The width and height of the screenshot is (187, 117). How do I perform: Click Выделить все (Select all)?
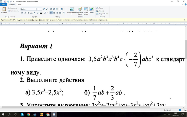tap(102, 14)
